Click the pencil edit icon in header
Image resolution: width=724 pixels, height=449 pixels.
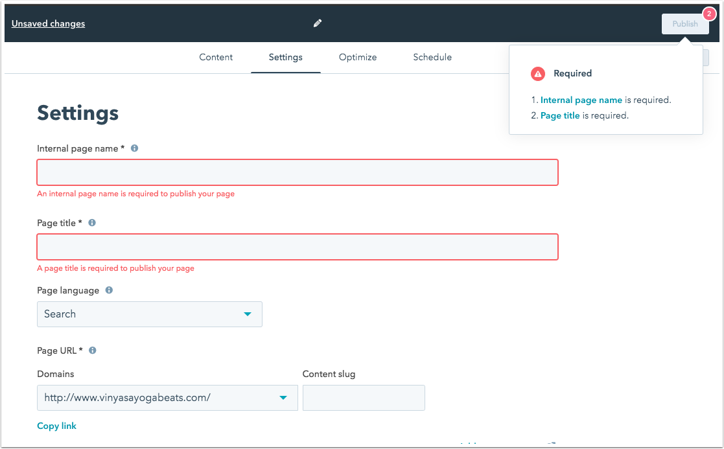pos(317,23)
